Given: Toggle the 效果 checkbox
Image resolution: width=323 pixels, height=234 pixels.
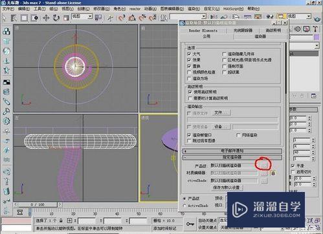Looking at the screenshot, I should tap(189, 59).
